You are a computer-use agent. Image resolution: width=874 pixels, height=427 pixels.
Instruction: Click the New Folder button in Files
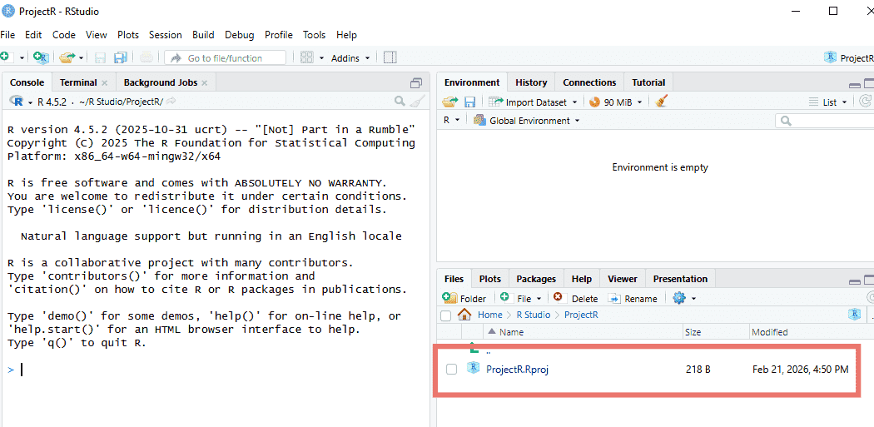point(464,298)
